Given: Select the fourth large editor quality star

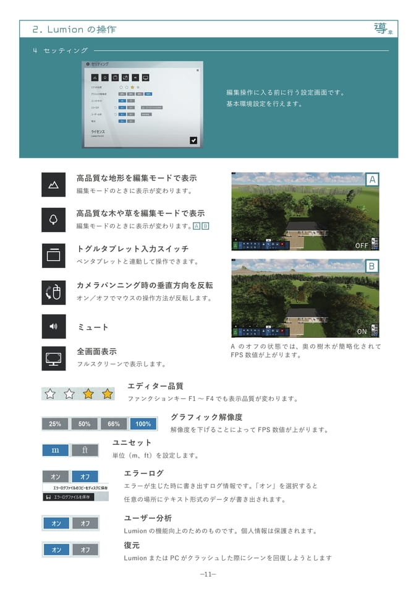Looking at the screenshot, I should [x=108, y=394].
